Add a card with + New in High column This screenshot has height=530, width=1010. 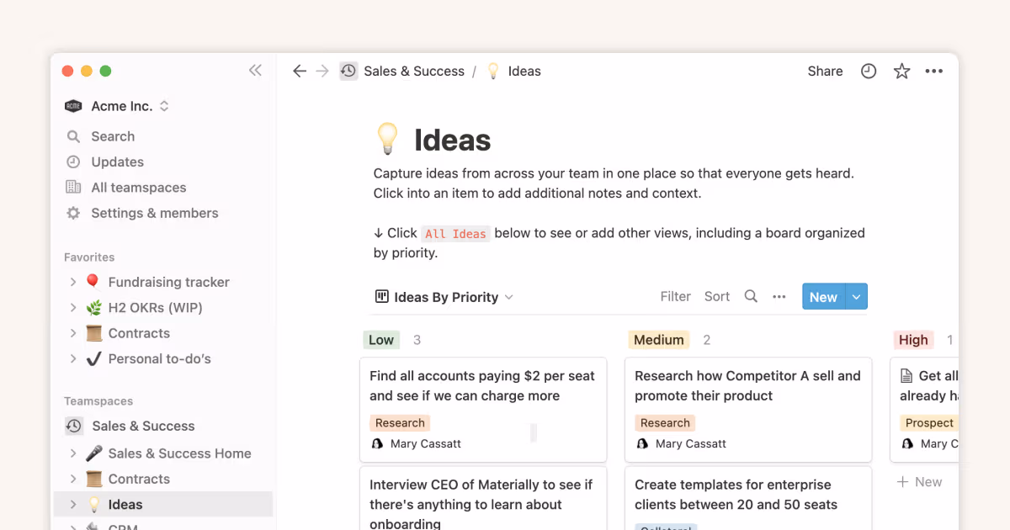point(919,481)
